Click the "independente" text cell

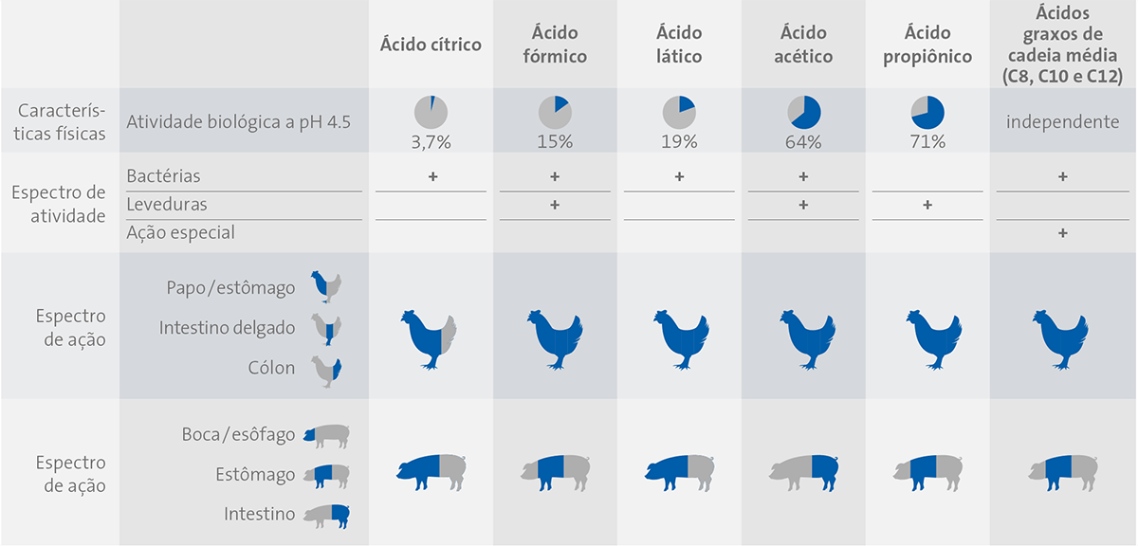(1061, 121)
